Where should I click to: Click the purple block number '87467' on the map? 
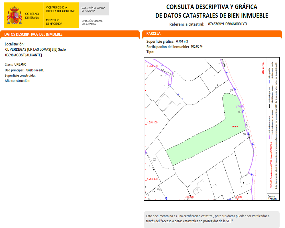pyautogui.click(x=240, y=106)
